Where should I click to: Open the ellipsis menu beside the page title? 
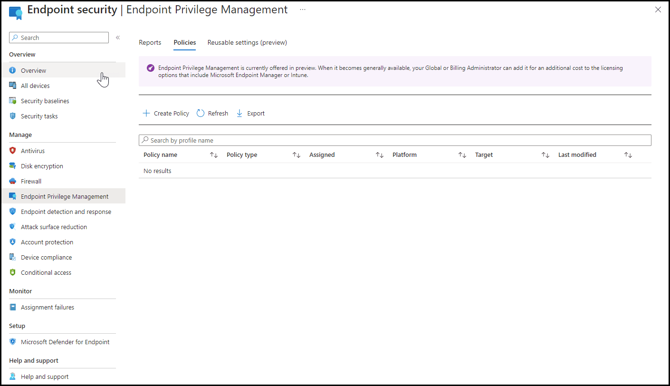tap(303, 9)
